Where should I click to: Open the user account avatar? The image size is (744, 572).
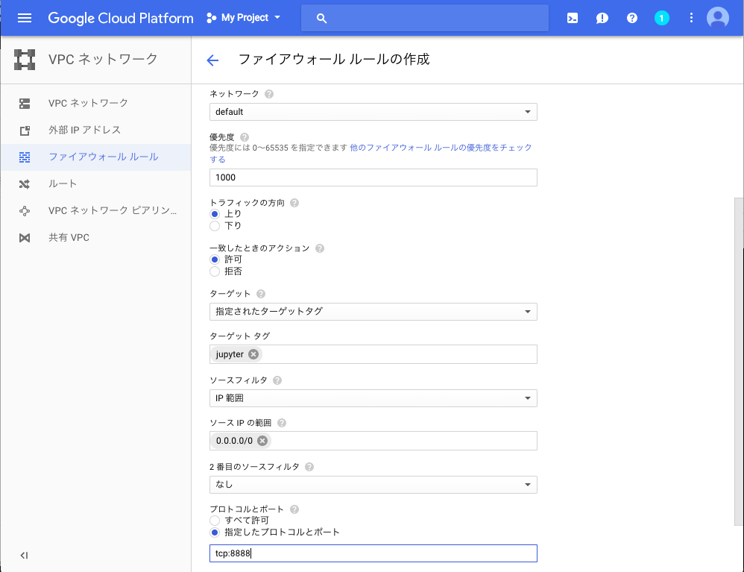pos(717,18)
